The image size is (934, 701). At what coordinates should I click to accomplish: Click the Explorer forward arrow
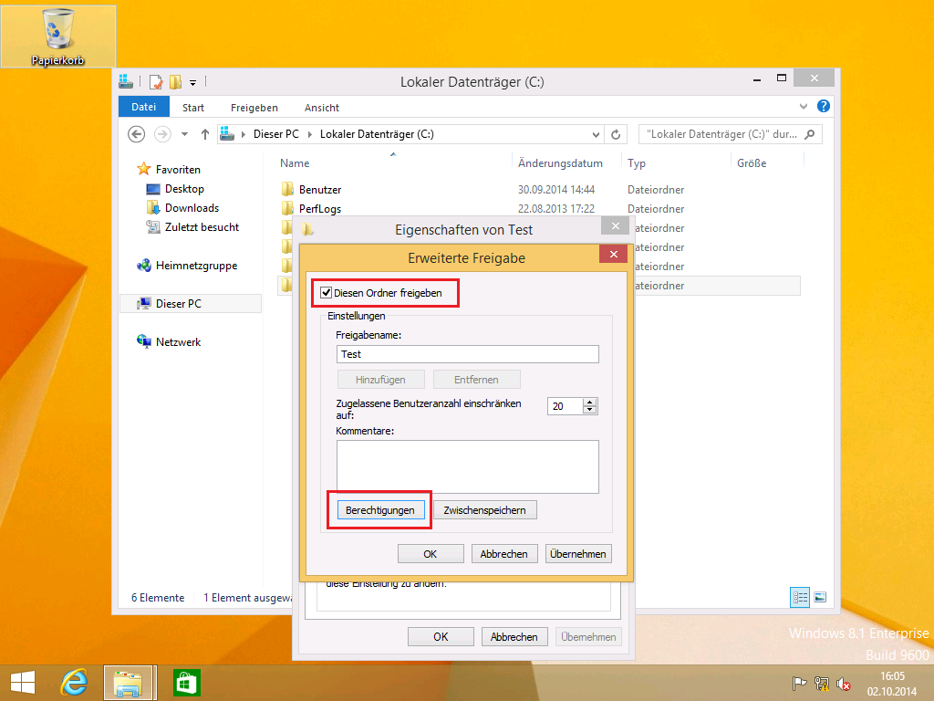coord(162,134)
